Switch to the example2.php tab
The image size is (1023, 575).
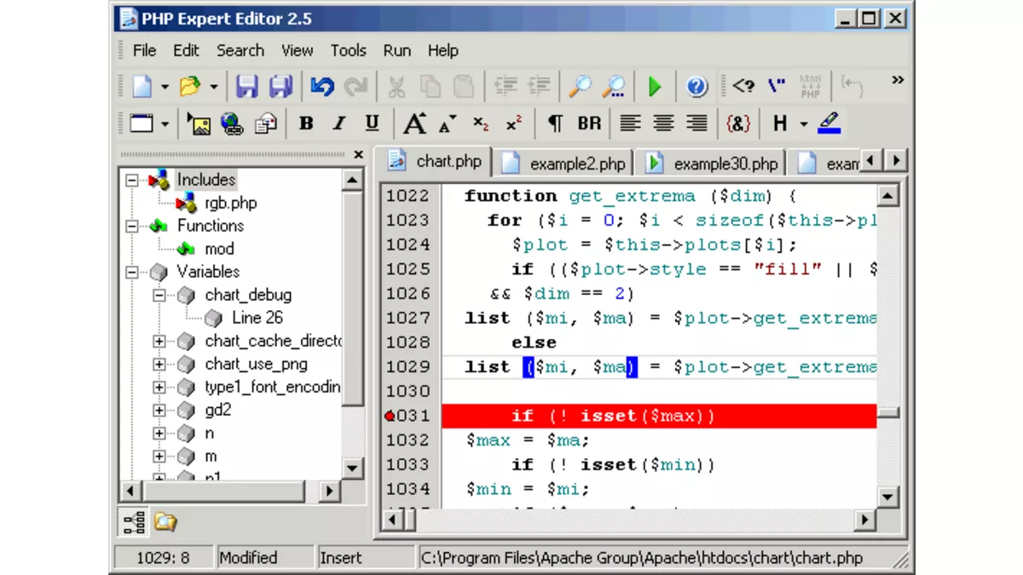click(567, 163)
